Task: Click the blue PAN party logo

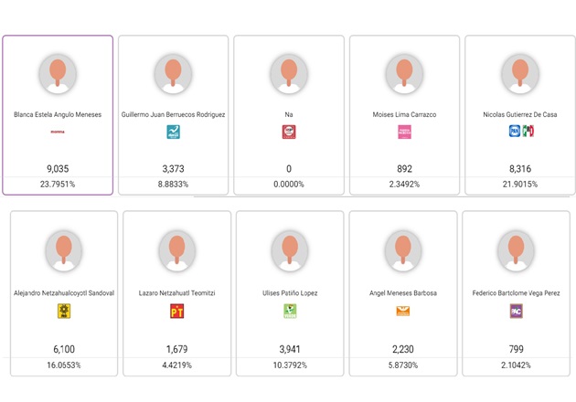Action: coord(514,131)
